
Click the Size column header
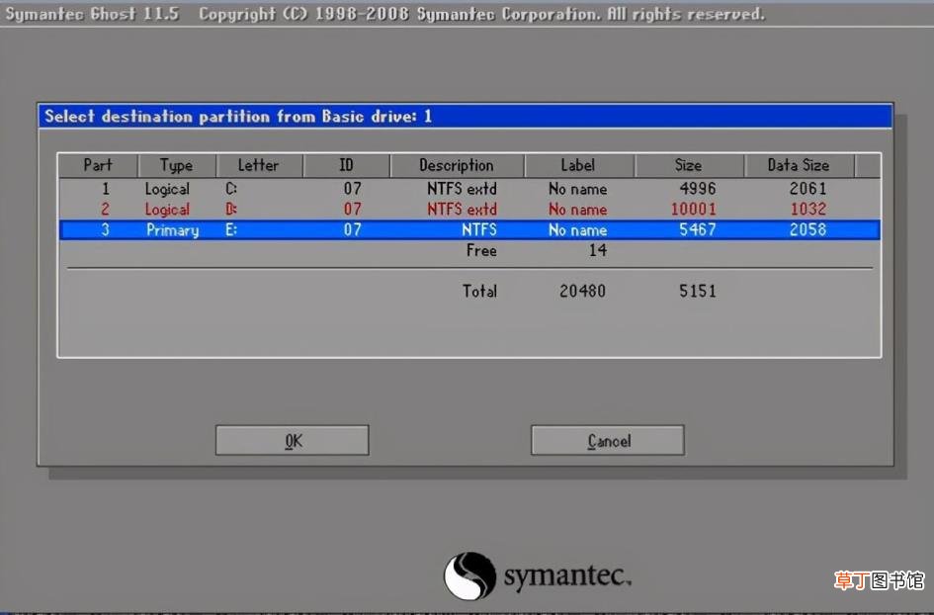(x=689, y=165)
